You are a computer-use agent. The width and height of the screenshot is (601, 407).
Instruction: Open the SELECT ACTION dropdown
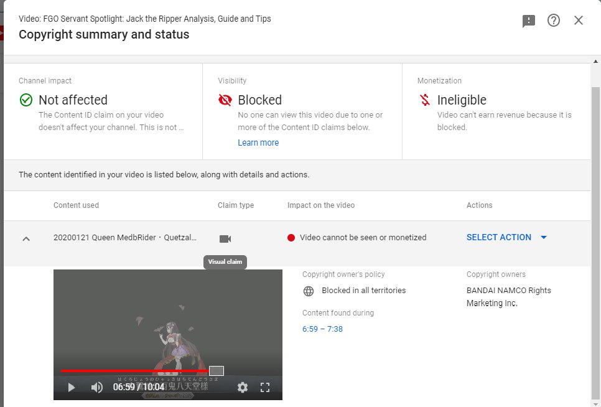(x=506, y=237)
